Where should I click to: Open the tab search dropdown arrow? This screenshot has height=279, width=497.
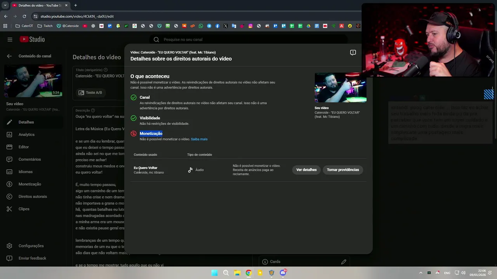point(5,5)
